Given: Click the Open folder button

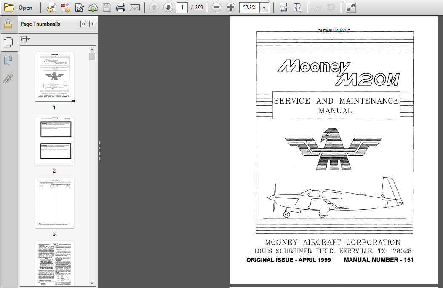Looking at the screenshot, I should point(19,8).
